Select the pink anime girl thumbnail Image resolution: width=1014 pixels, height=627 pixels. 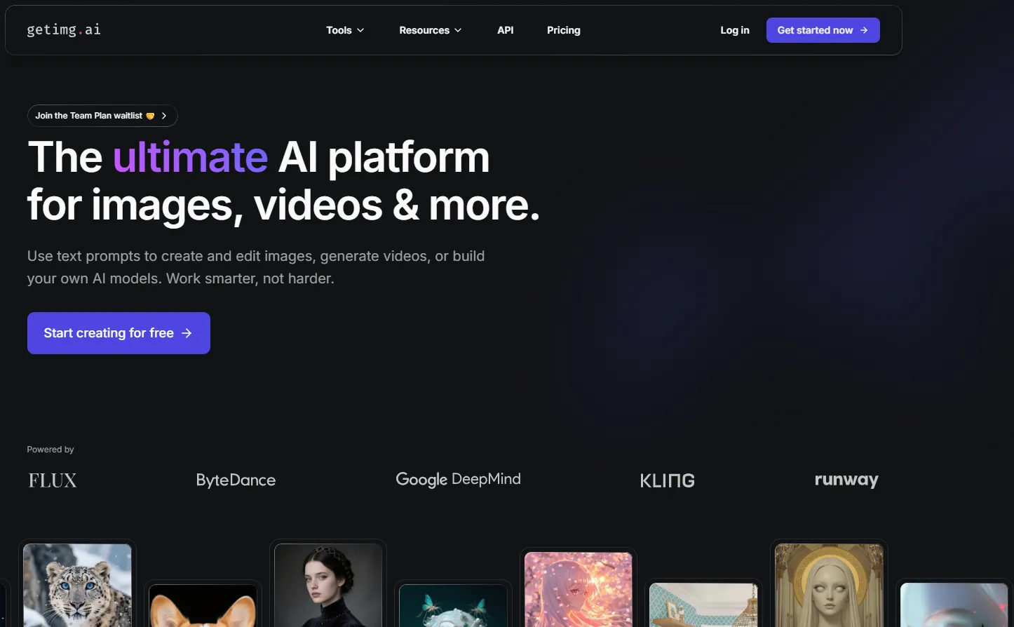click(x=579, y=589)
